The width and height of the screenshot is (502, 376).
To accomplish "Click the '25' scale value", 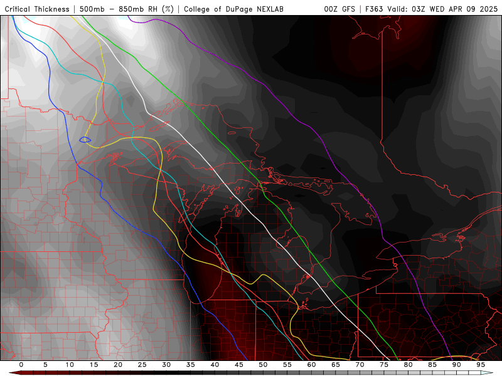I will tap(142, 365).
